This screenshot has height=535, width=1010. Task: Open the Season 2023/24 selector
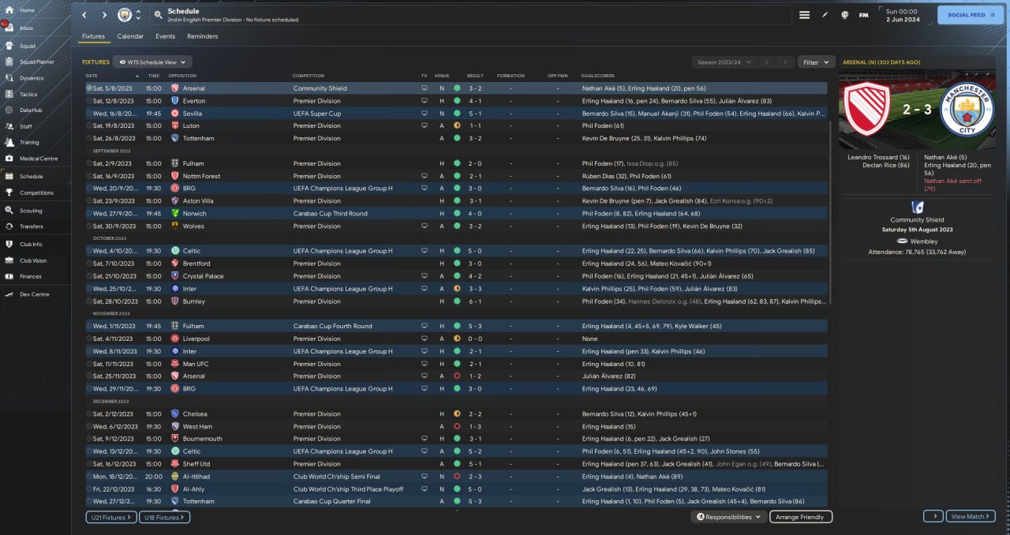(724, 62)
